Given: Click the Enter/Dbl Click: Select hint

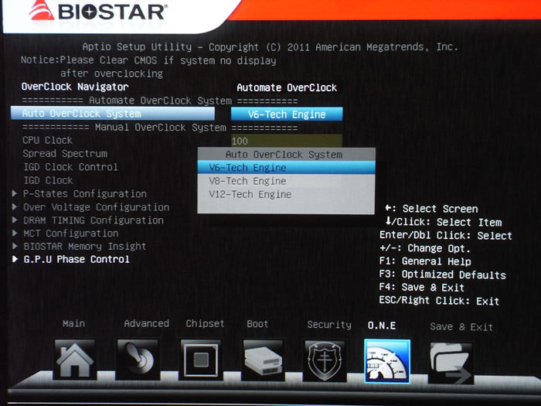Looking at the screenshot, I should click(x=446, y=235).
